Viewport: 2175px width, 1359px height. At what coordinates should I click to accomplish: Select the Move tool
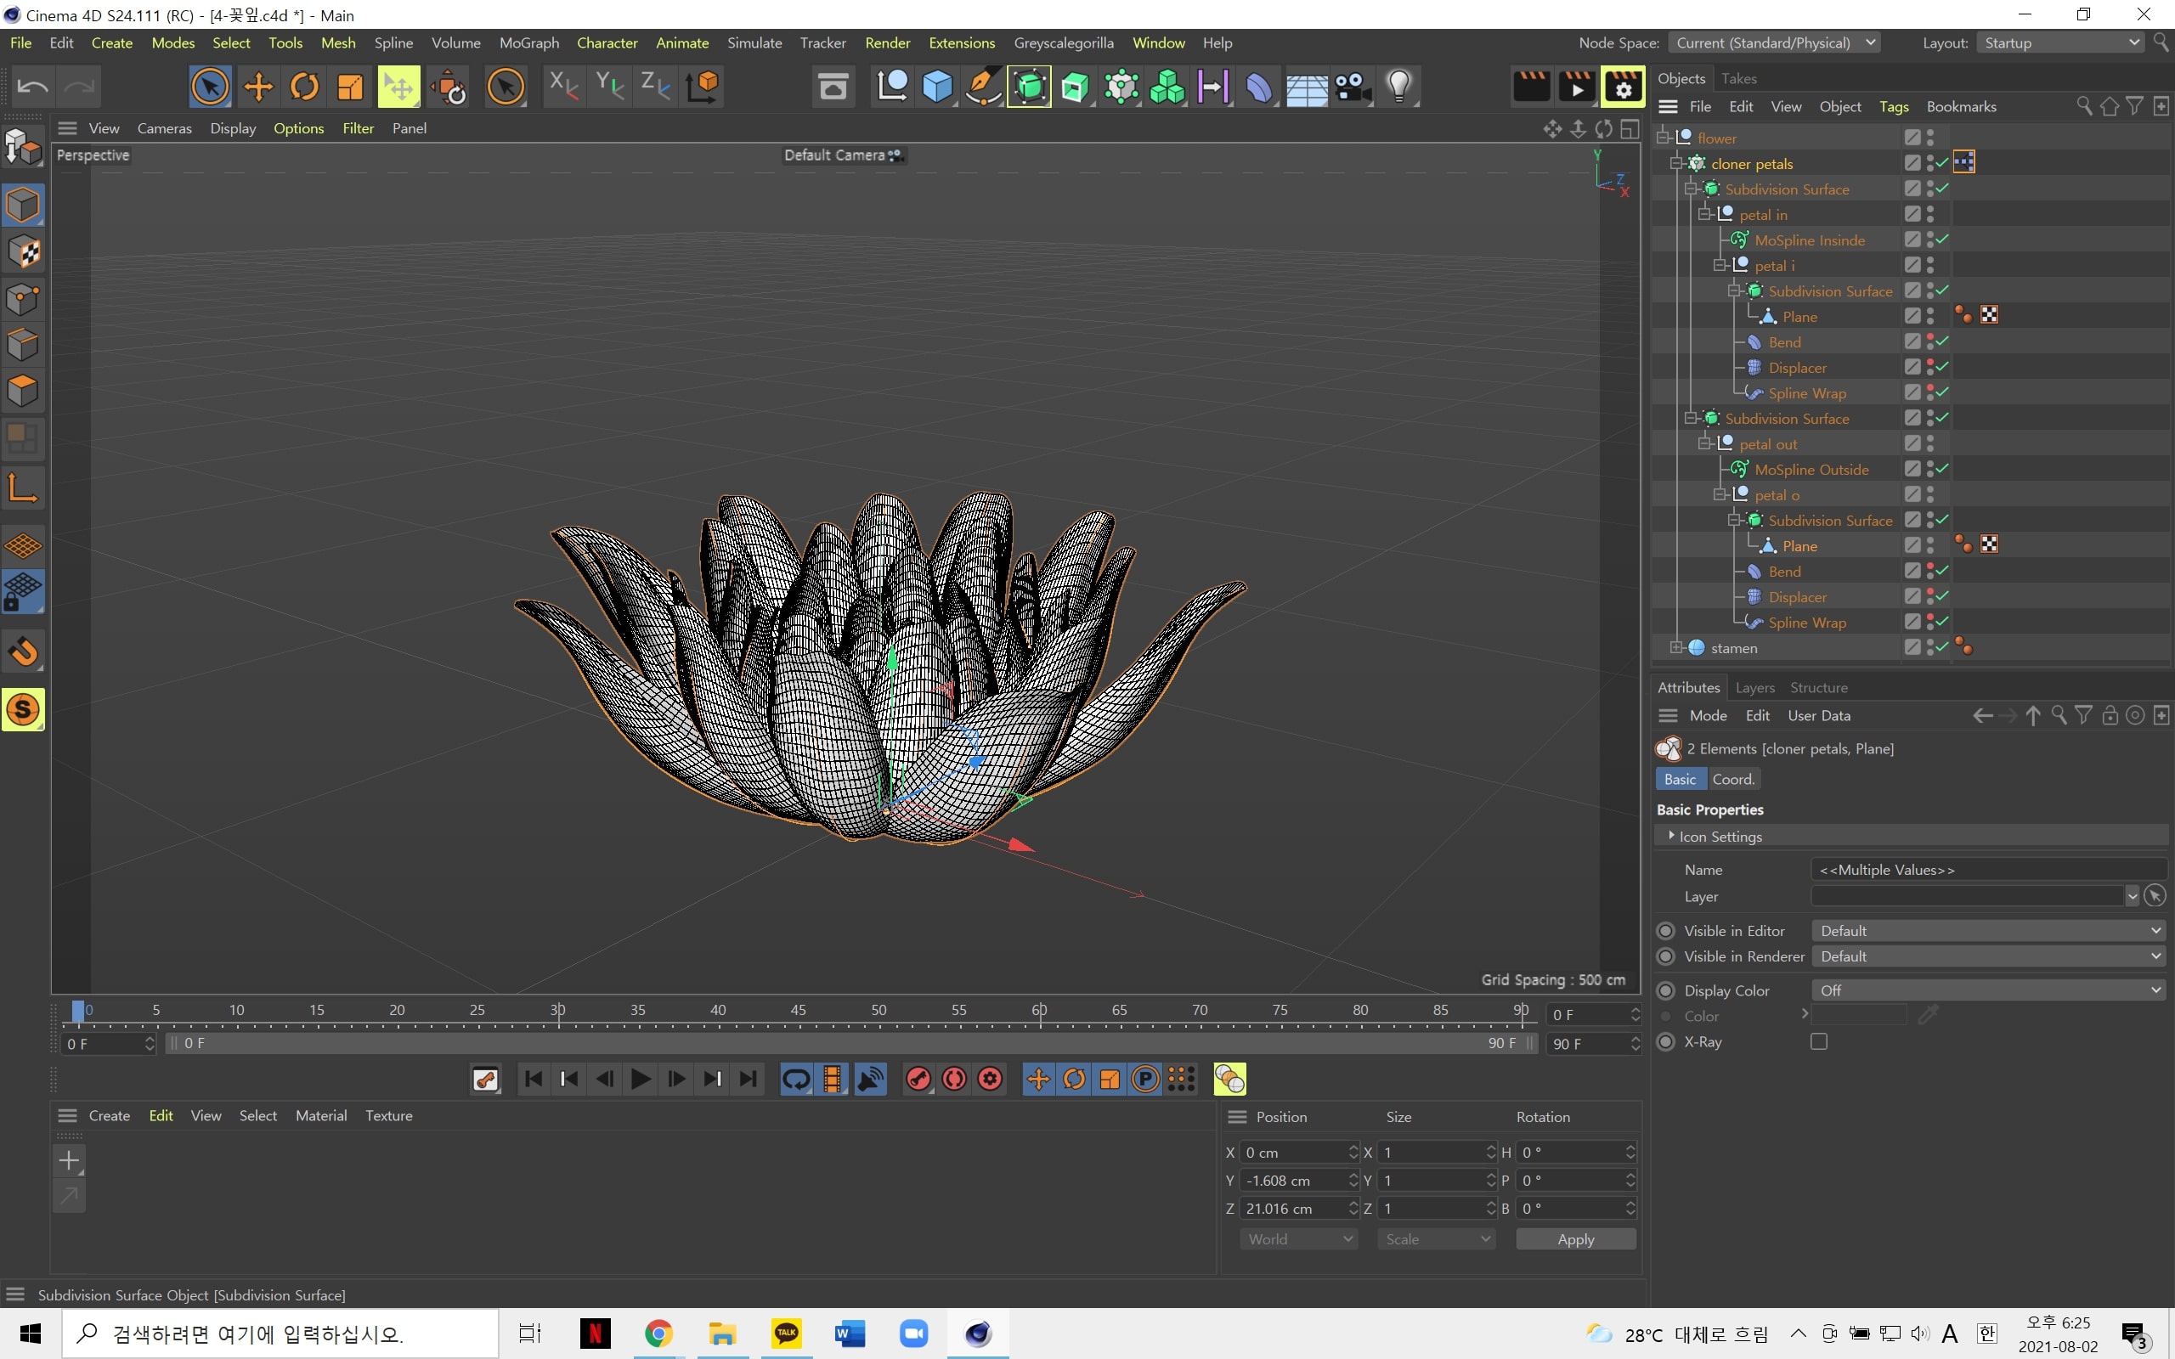(258, 87)
